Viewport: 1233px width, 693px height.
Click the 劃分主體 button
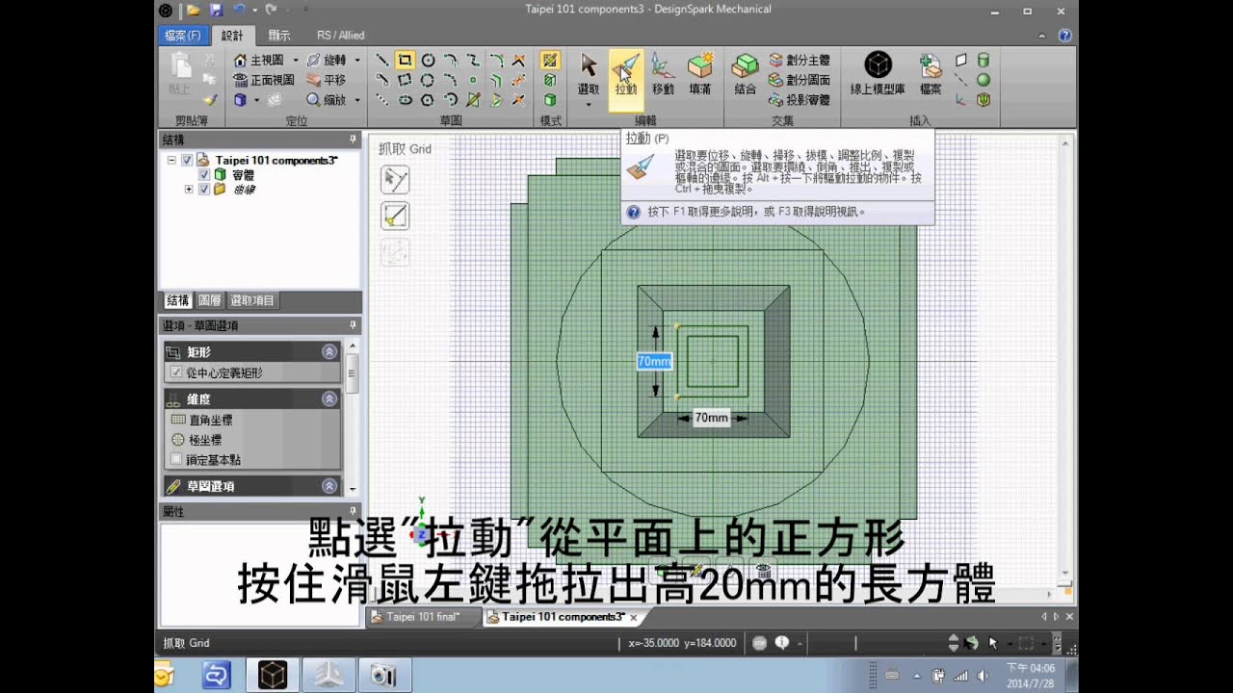click(800, 60)
